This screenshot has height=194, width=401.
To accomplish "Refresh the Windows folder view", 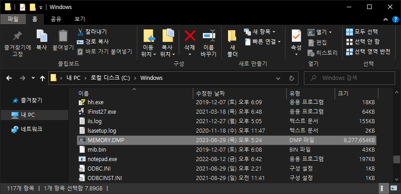I will click(x=292, y=78).
